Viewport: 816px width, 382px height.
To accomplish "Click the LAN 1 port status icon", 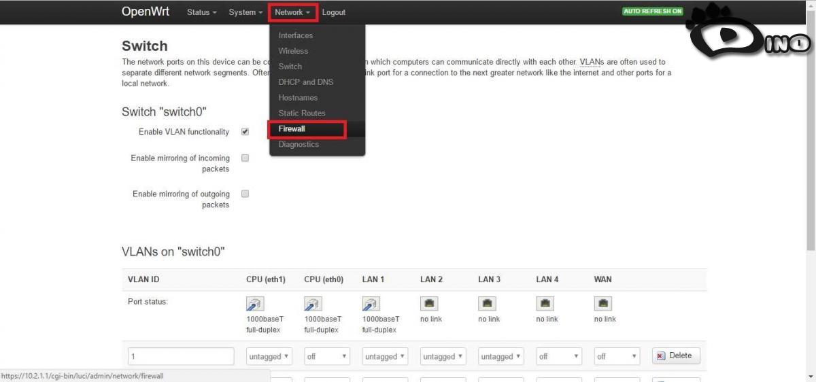I will point(371,304).
